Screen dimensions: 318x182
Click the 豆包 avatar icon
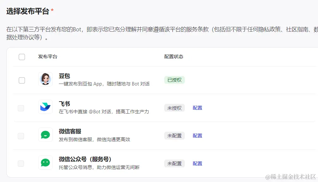pos(46,79)
